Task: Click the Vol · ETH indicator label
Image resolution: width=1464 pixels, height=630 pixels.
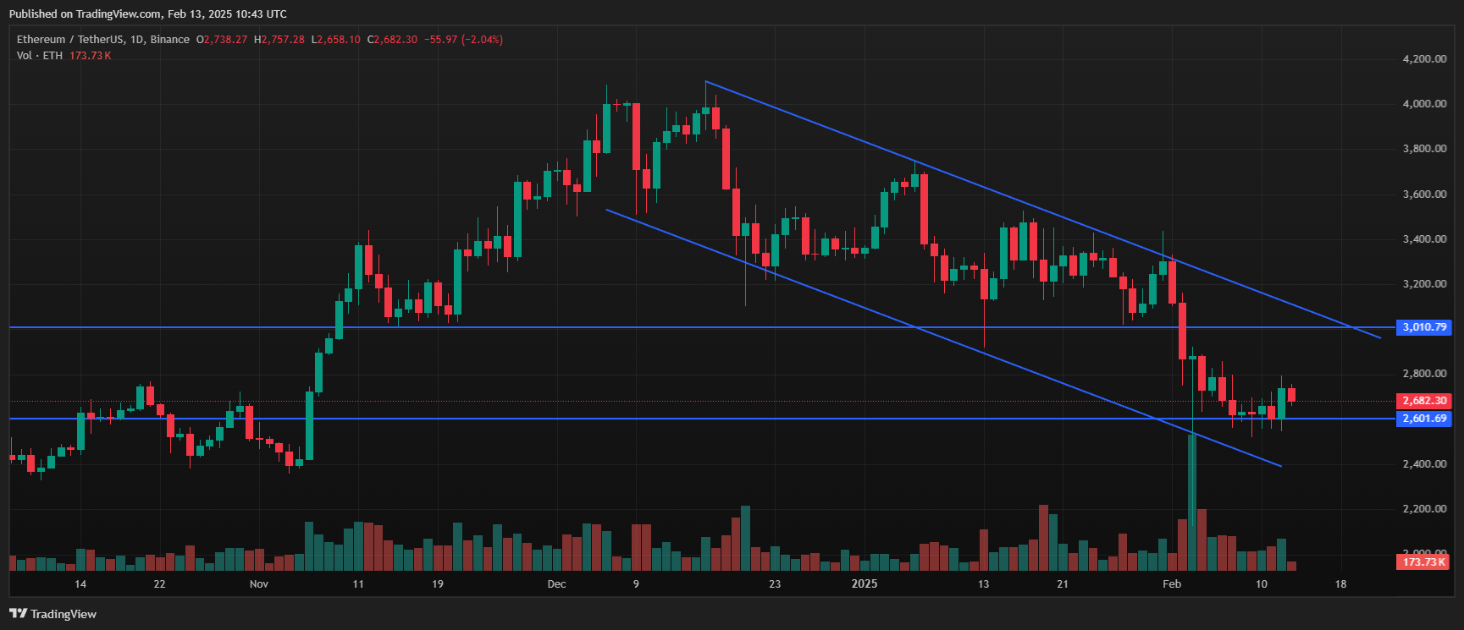Action: 40,56
